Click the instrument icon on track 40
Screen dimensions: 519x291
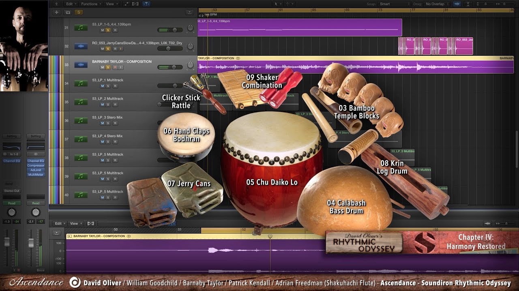point(81,195)
